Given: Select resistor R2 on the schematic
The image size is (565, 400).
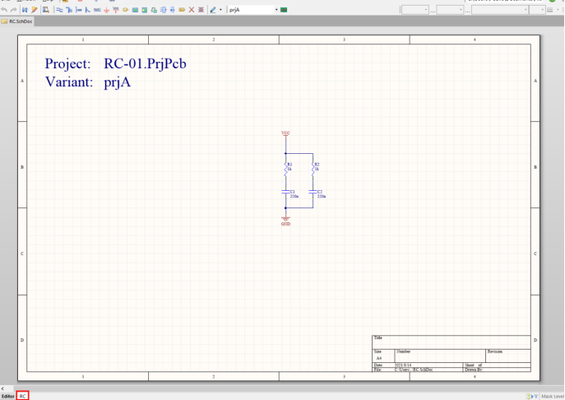Looking at the screenshot, I should point(314,169).
